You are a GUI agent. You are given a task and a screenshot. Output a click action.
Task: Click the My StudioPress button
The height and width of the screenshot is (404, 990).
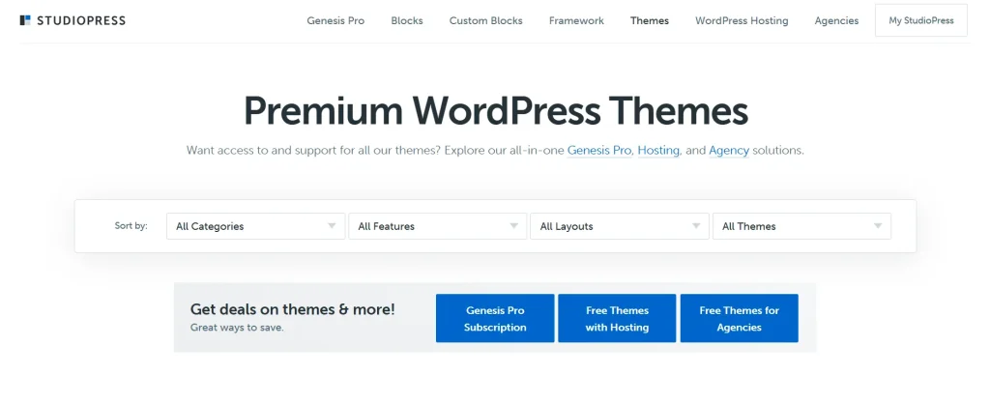point(920,20)
